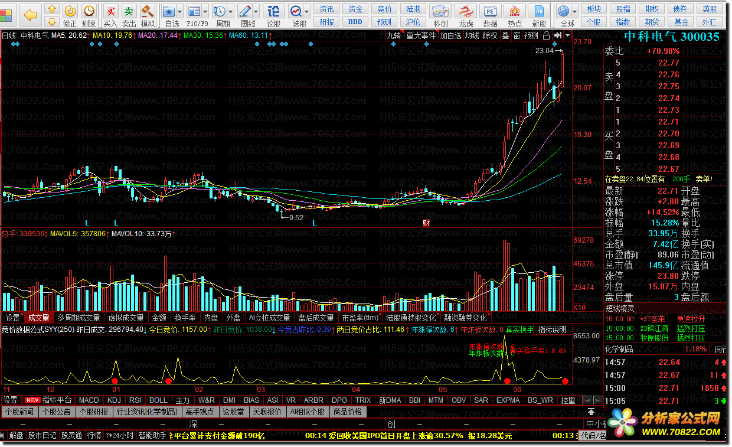
Task: Click the 指标说明 indicator description button
Action: [552, 329]
